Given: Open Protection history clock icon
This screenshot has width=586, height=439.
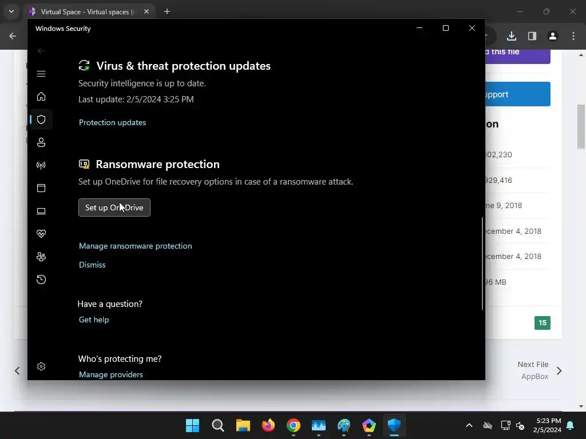Looking at the screenshot, I should [41, 280].
